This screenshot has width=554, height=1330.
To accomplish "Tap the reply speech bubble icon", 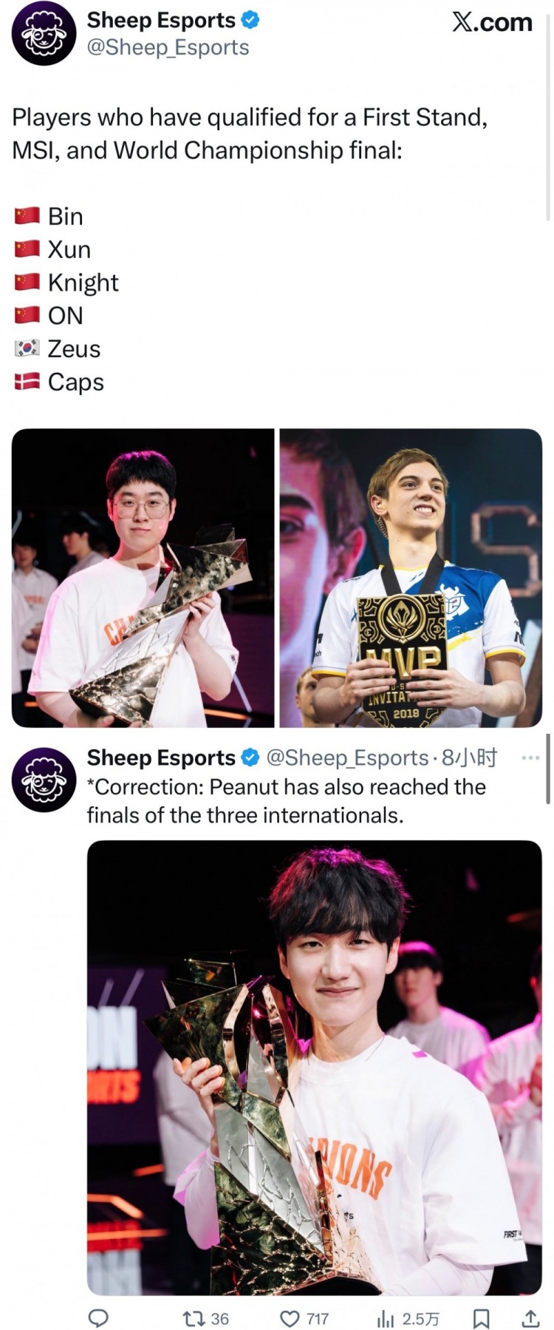I will (98, 1318).
